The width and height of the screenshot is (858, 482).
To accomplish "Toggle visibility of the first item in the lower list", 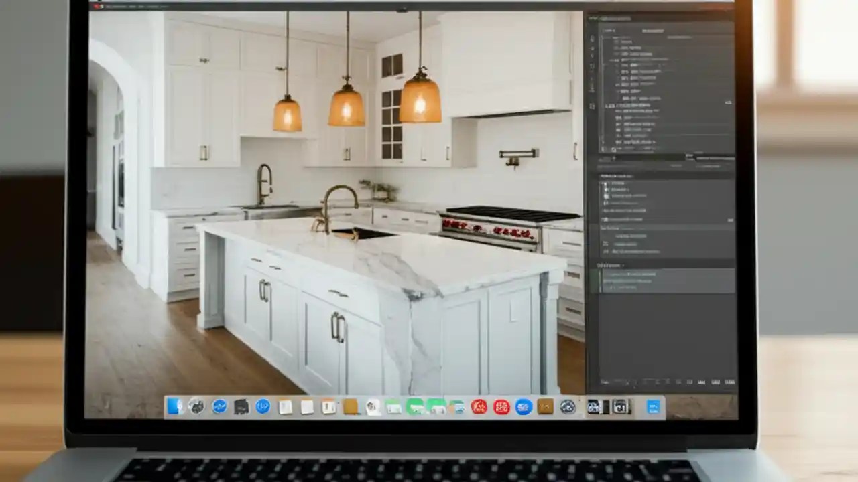I will (x=605, y=183).
